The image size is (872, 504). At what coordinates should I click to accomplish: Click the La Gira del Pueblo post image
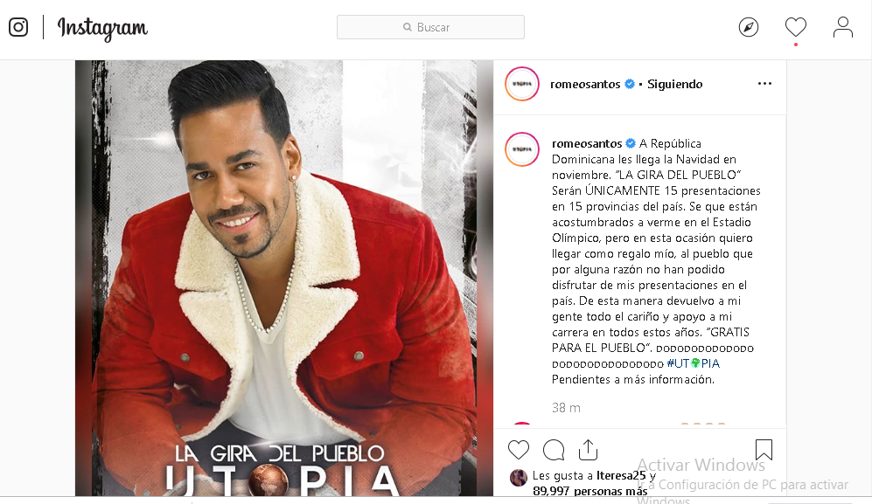pyautogui.click(x=284, y=278)
